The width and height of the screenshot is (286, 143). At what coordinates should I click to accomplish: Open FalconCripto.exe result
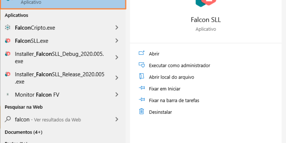pos(63,28)
